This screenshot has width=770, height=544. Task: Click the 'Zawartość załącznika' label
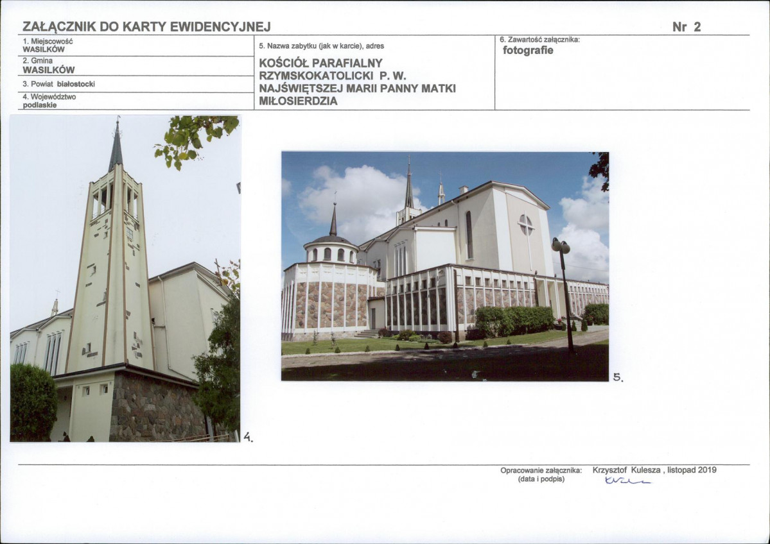[x=539, y=40]
